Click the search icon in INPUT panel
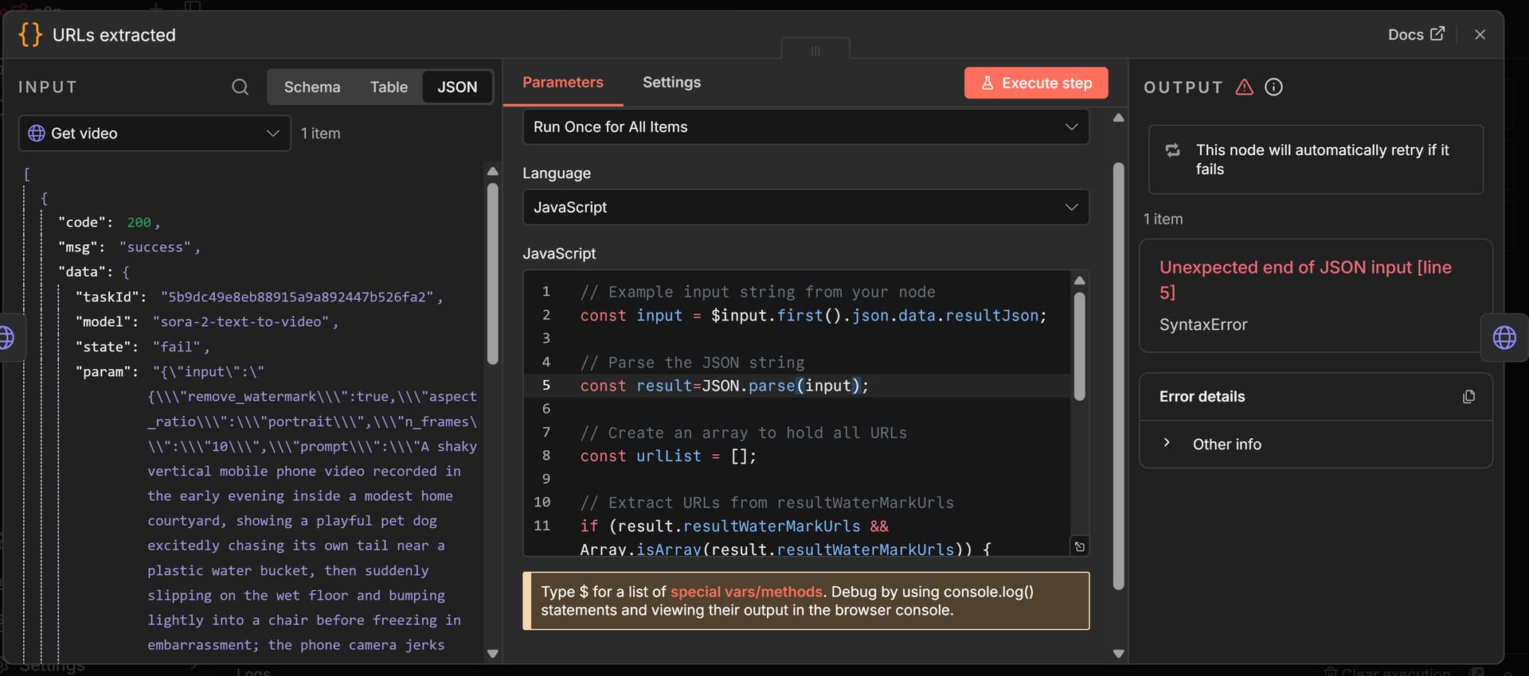Screen dimensions: 1529x676 [240, 87]
